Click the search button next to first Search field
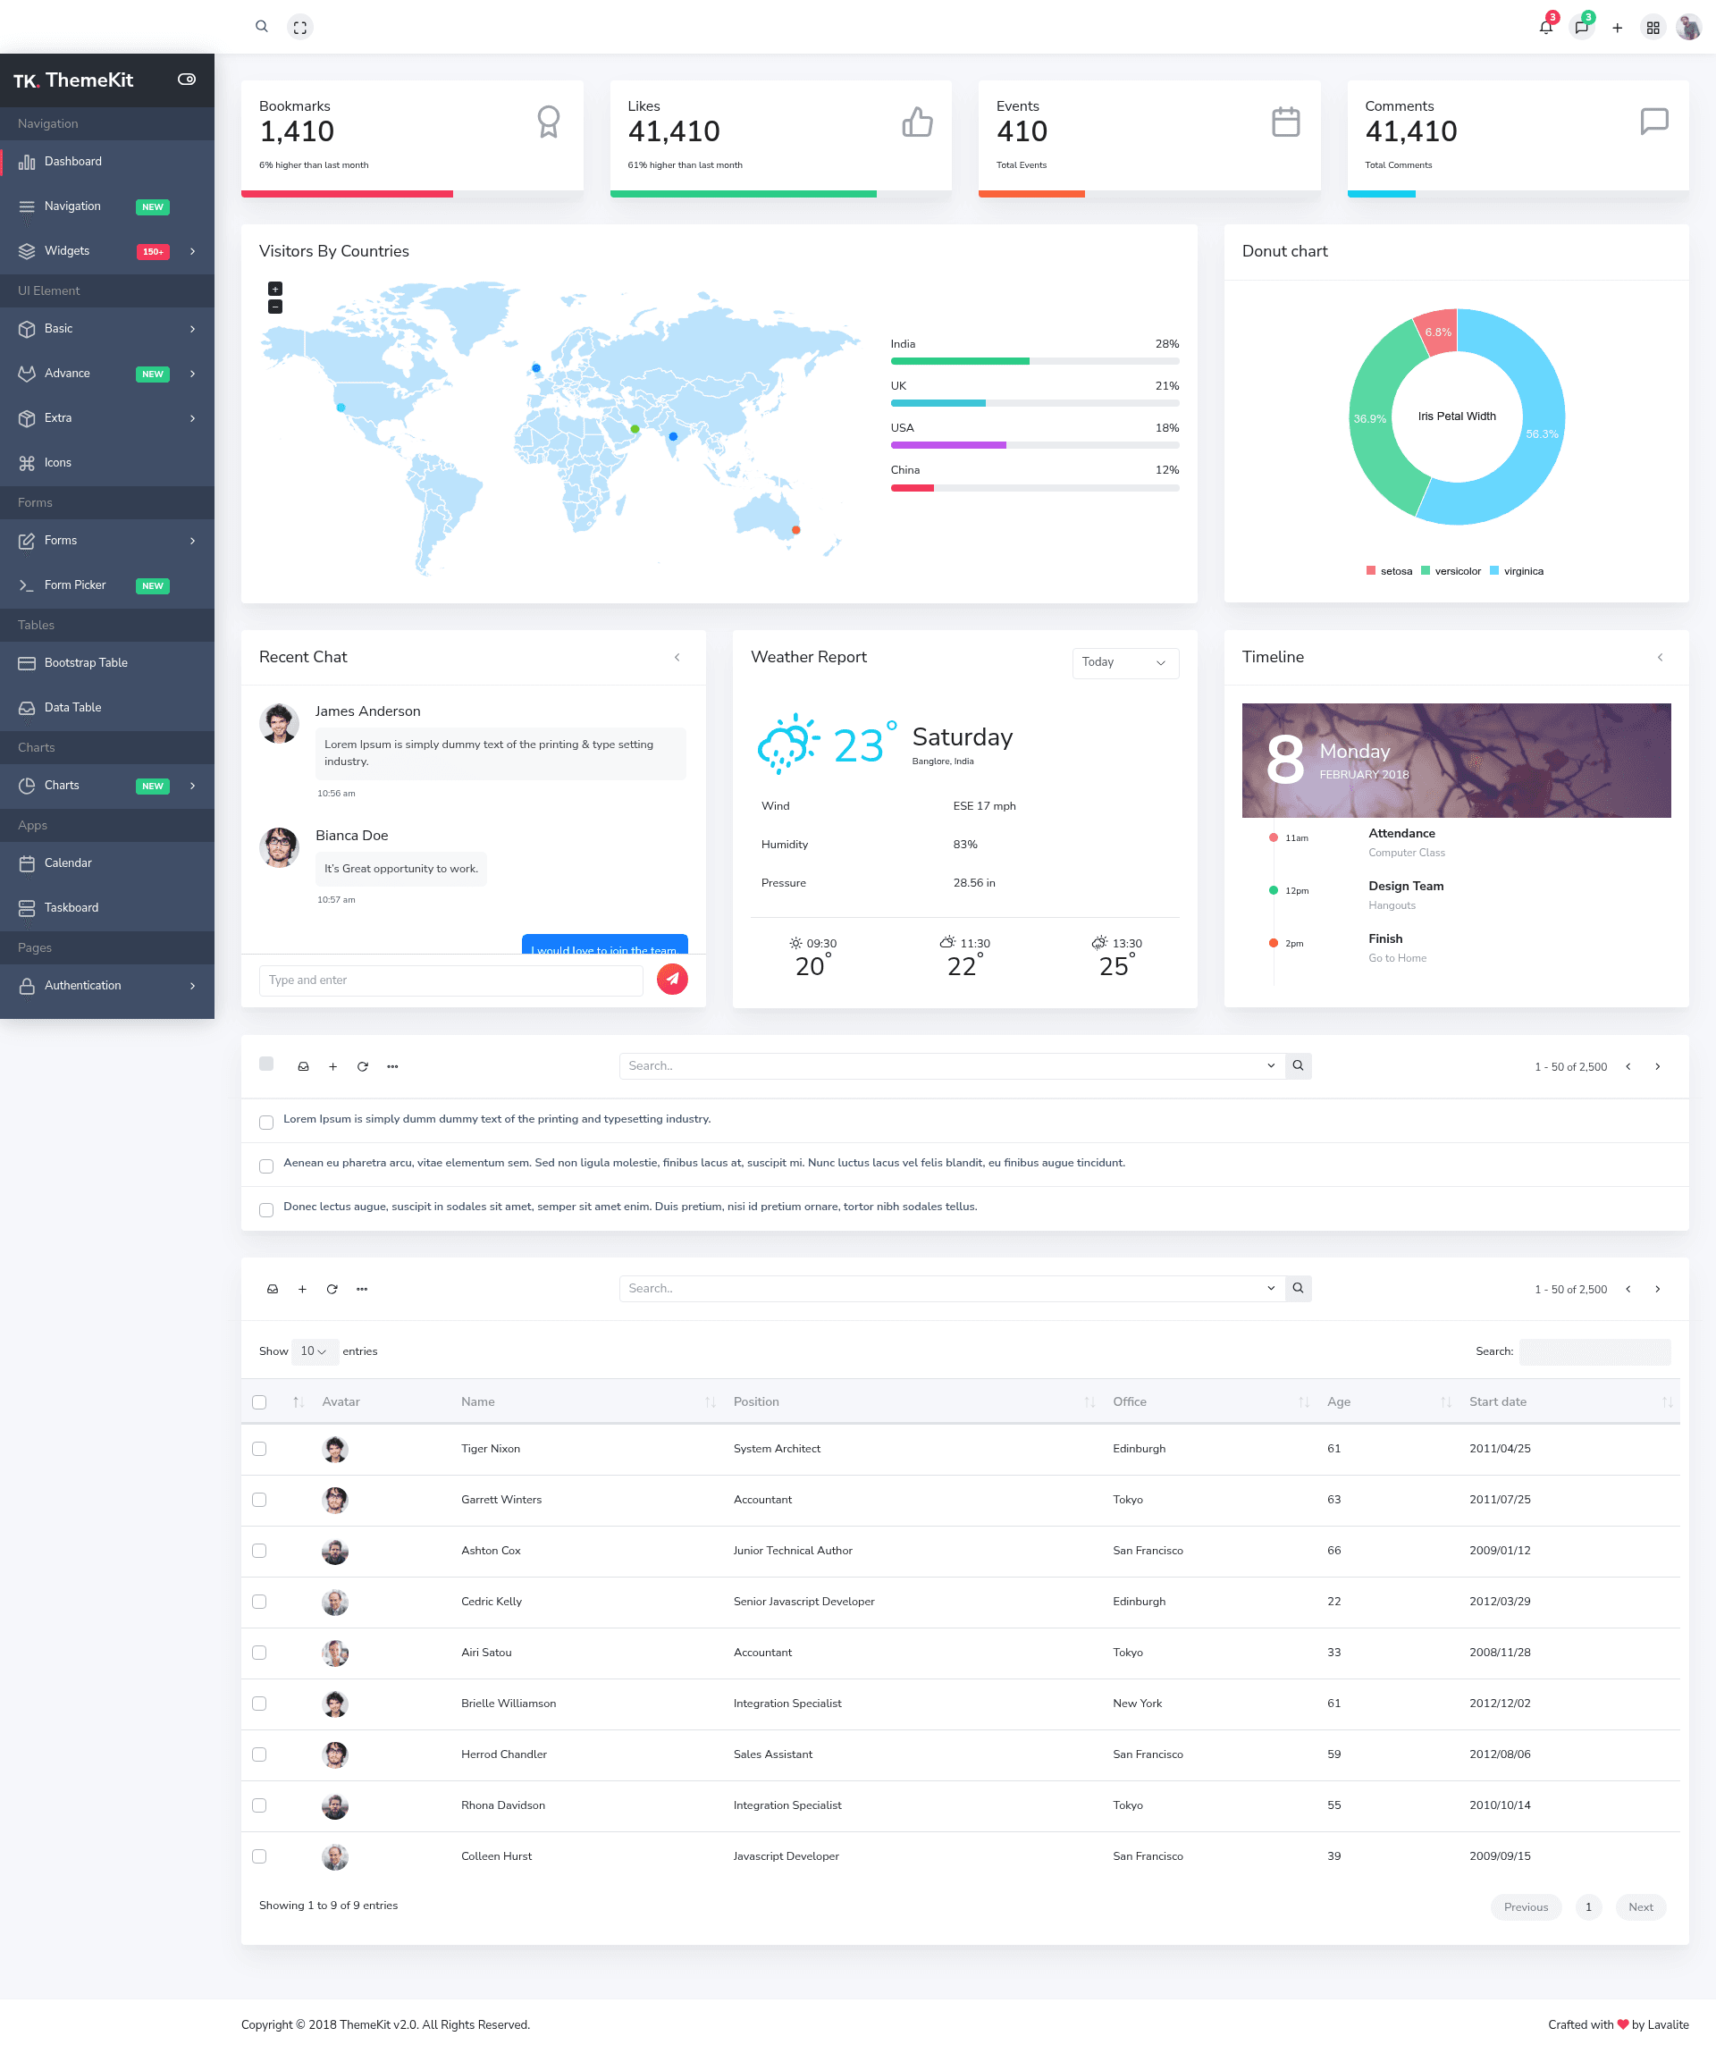 point(1298,1065)
